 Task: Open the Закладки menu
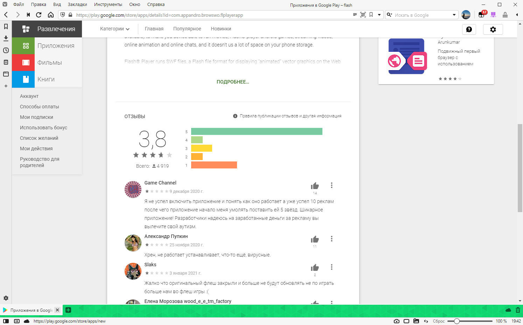click(77, 5)
